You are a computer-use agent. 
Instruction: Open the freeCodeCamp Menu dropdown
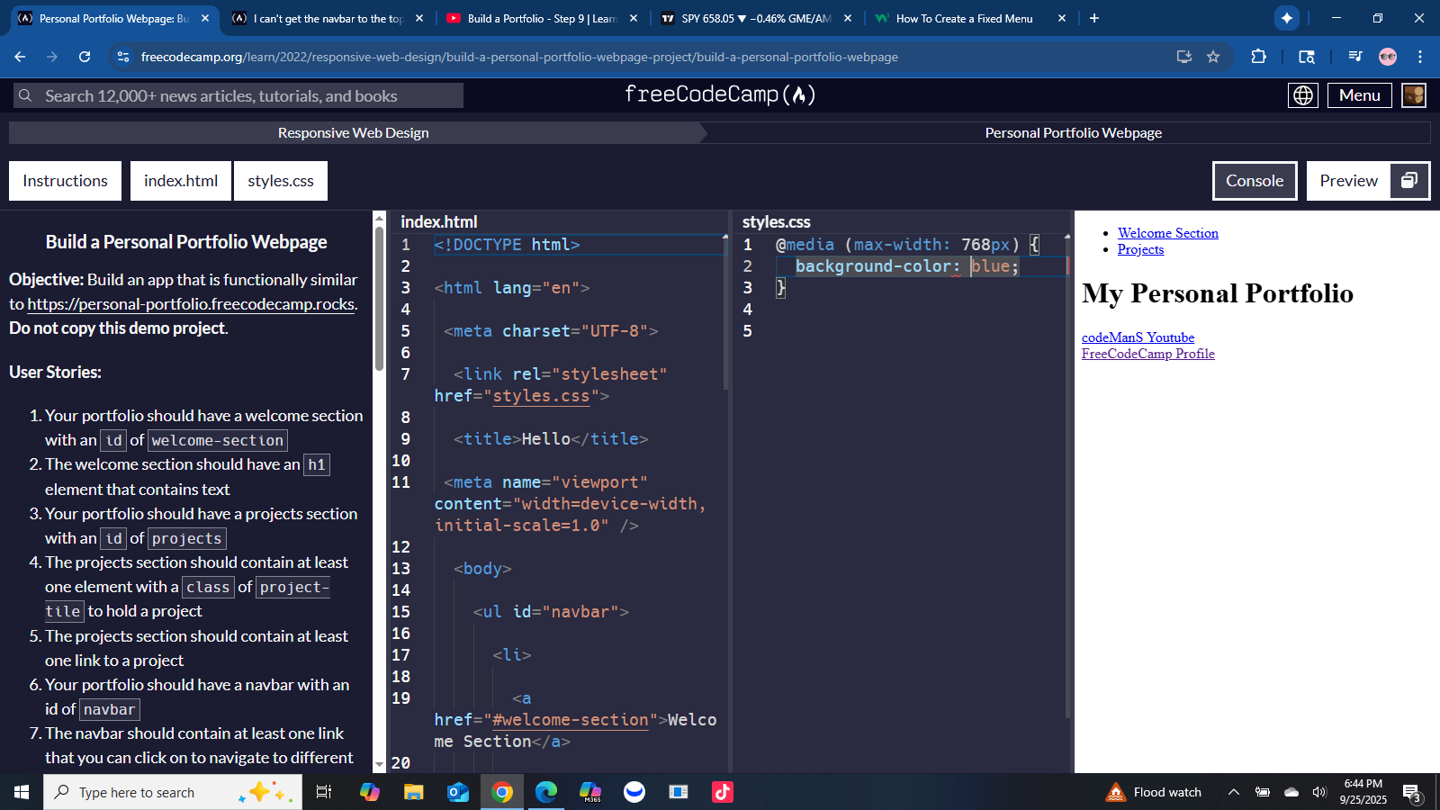click(1359, 94)
